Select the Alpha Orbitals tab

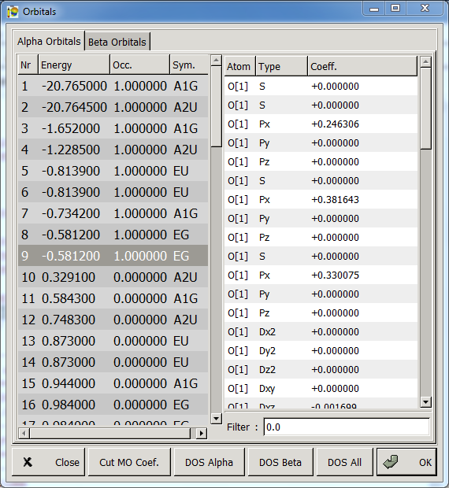coord(49,41)
